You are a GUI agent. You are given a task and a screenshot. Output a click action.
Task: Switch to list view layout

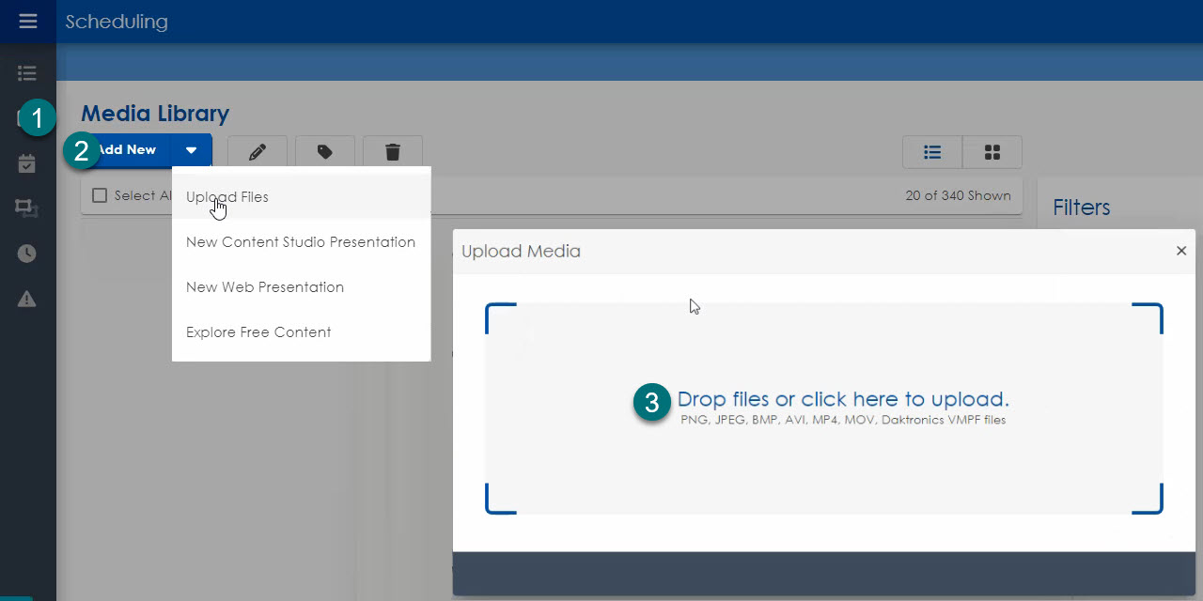[932, 151]
